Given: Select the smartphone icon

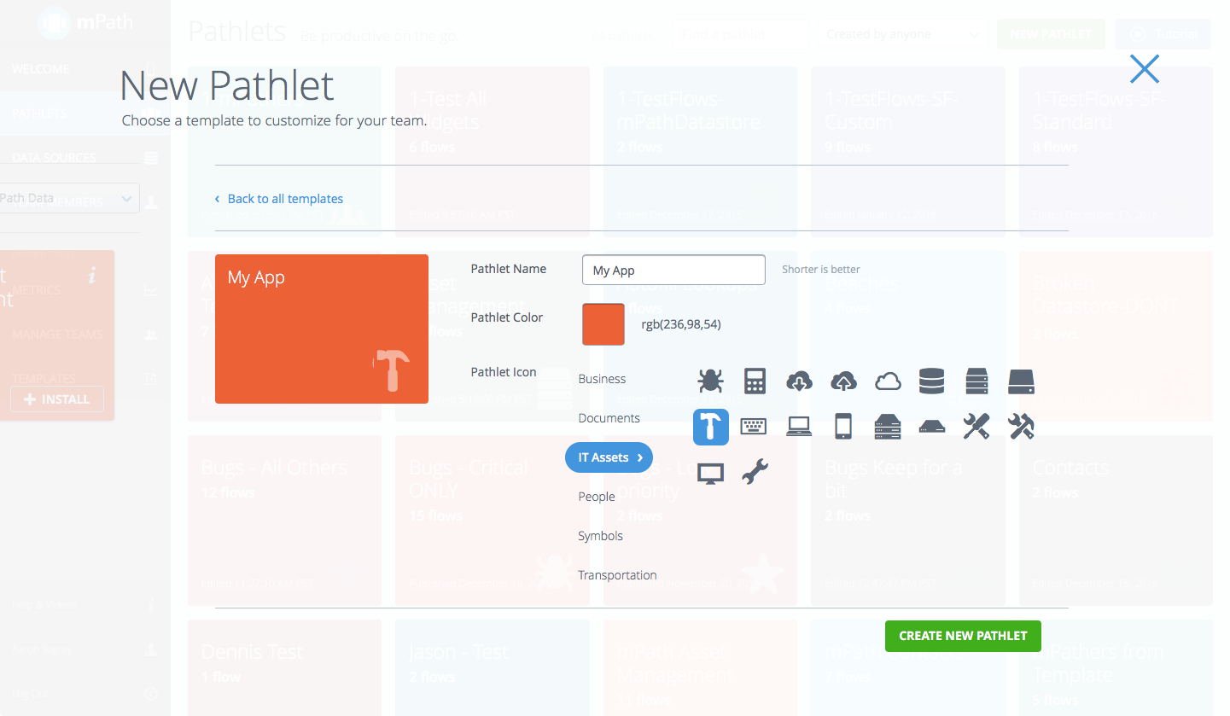Looking at the screenshot, I should 843,426.
